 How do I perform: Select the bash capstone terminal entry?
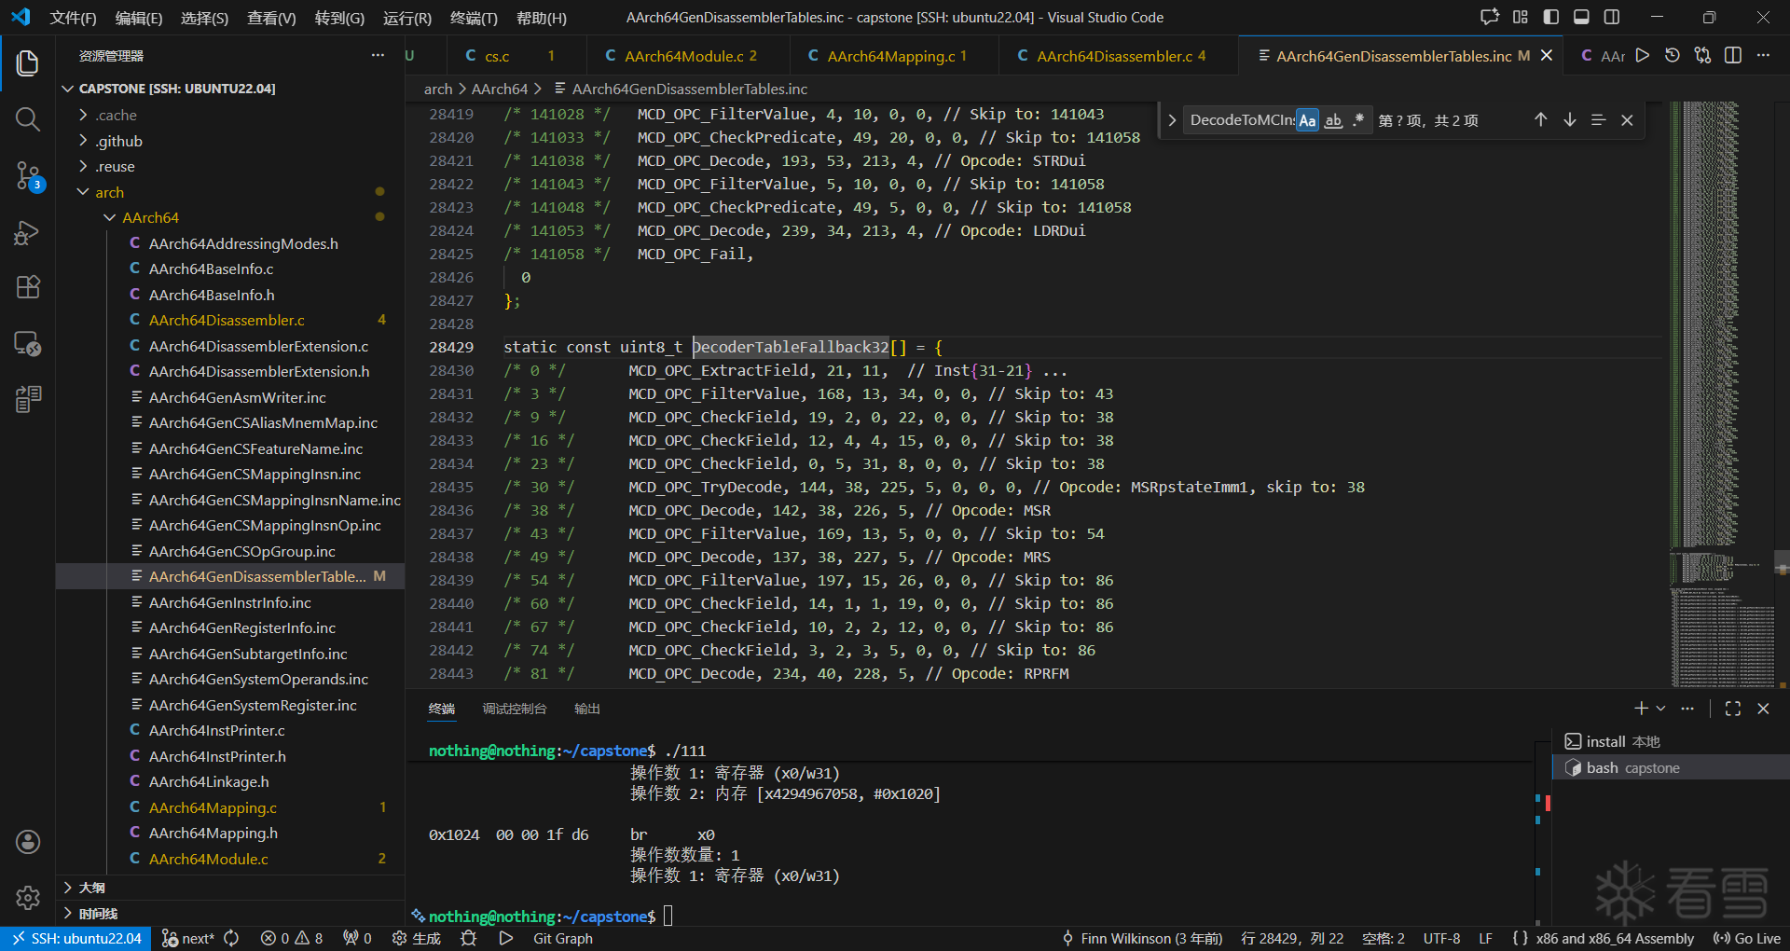(1671, 767)
